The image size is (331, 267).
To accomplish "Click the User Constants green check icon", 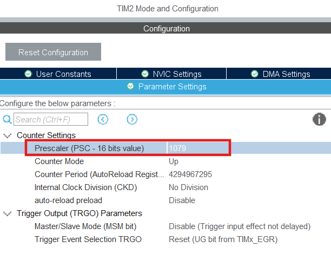I will point(28,74).
